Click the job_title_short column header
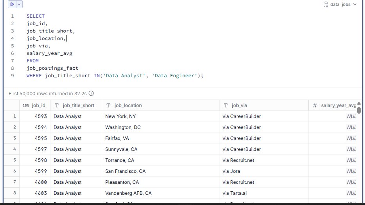This screenshot has width=365, height=205. click(76, 105)
